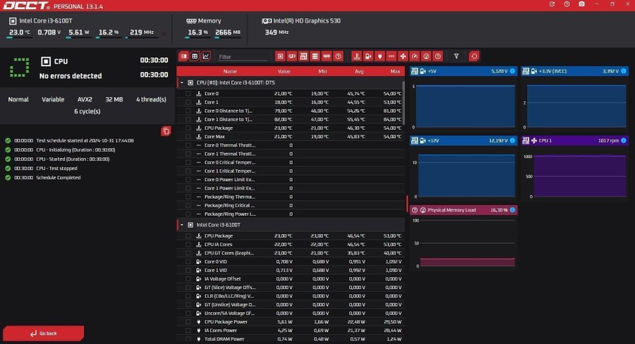The width and height of the screenshot is (635, 344).
Task: Open help from the title bar question icon
Action: click(x=567, y=4)
